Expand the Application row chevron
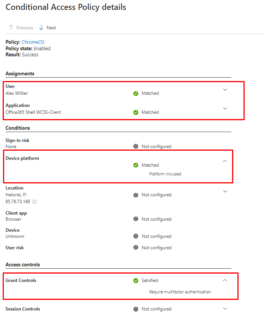The width and height of the screenshot is (264, 328). coord(225,108)
